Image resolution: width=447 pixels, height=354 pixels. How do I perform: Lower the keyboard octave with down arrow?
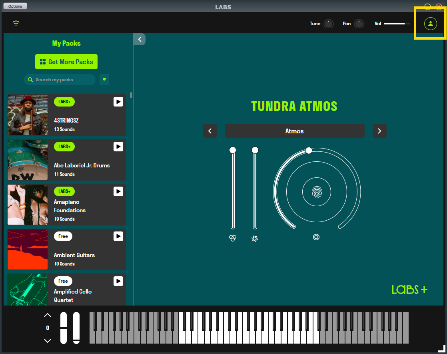tap(48, 340)
